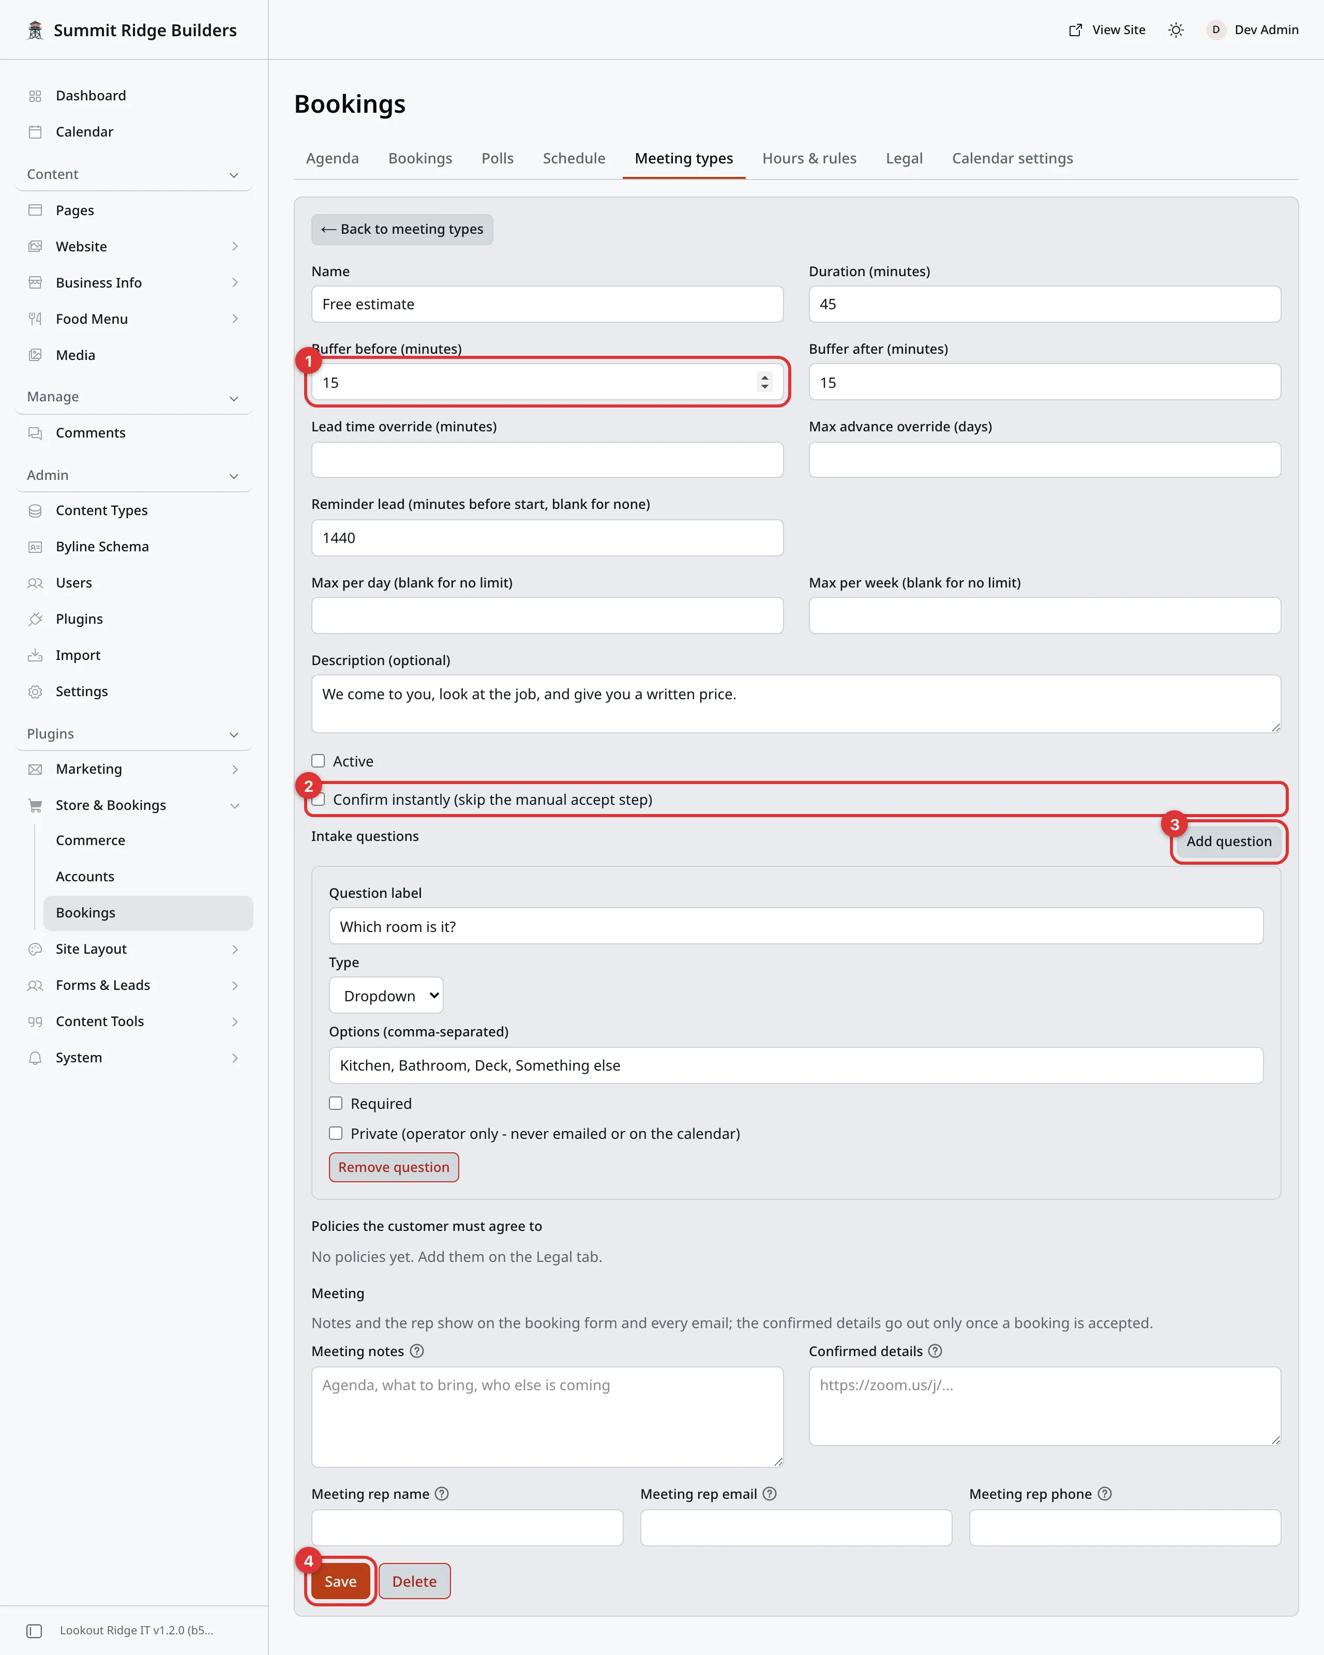
Task: Click the Delete button
Action: (x=414, y=1582)
